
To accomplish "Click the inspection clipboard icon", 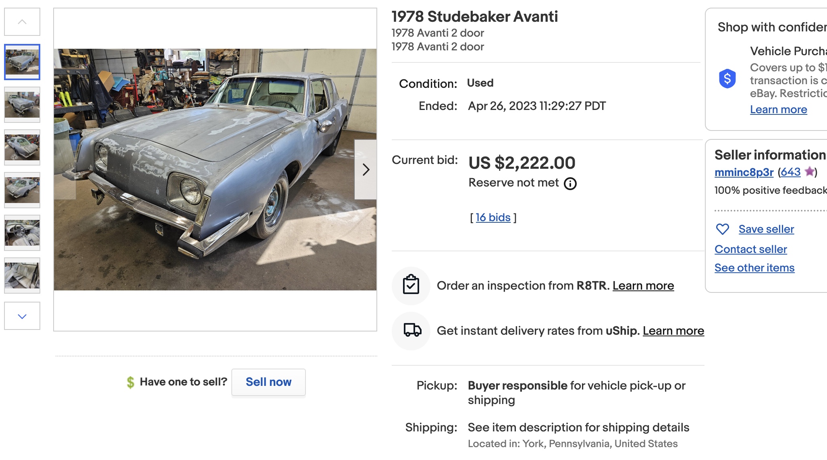I will click(x=411, y=286).
